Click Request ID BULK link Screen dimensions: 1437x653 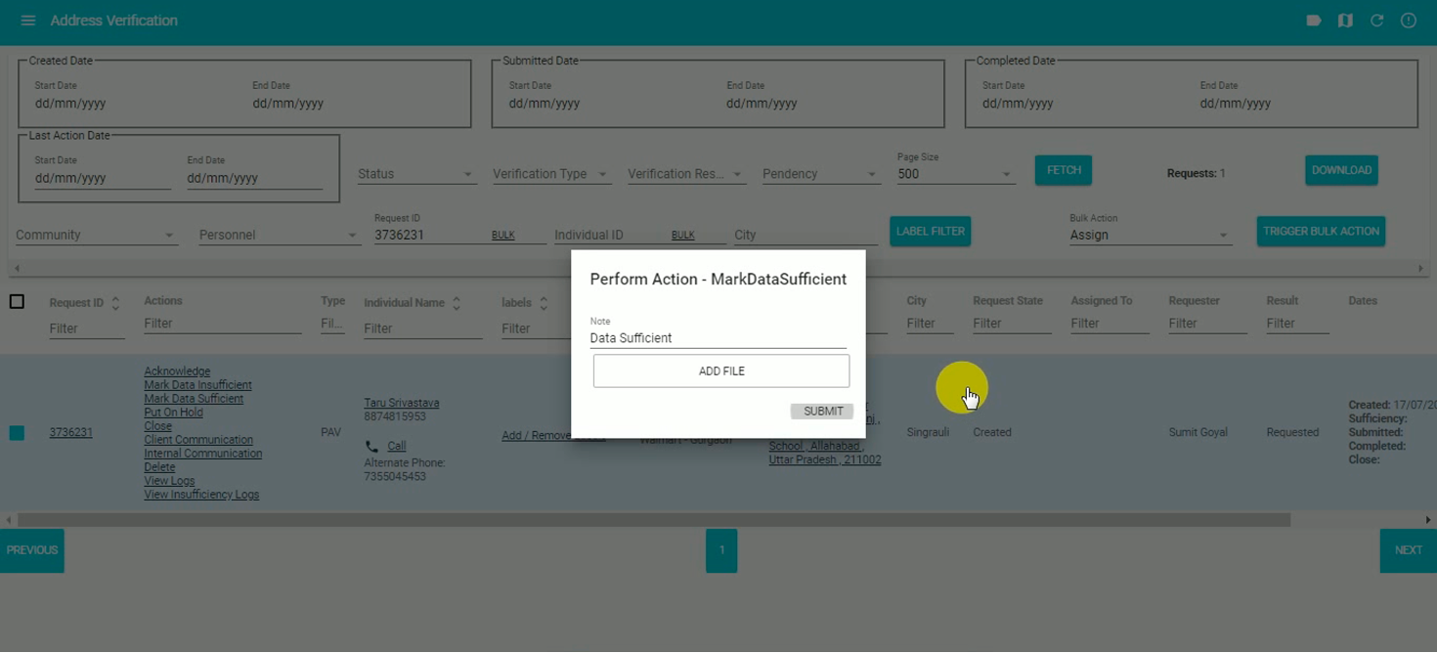tap(502, 236)
